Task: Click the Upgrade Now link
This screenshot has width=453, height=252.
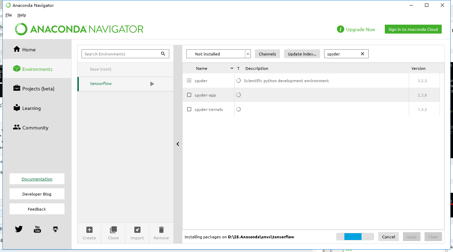Action: [360, 29]
